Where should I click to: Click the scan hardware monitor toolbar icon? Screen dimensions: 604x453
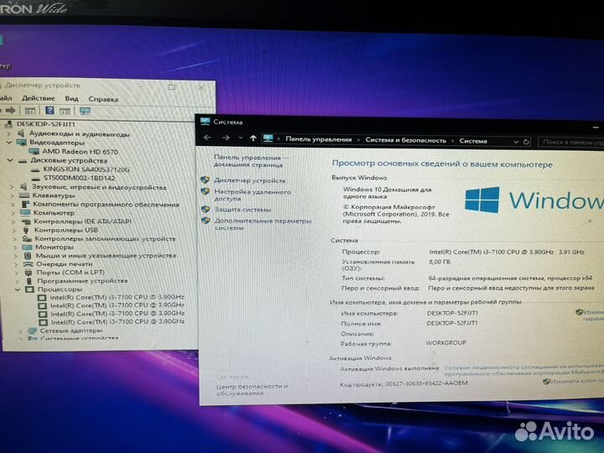pos(84,110)
